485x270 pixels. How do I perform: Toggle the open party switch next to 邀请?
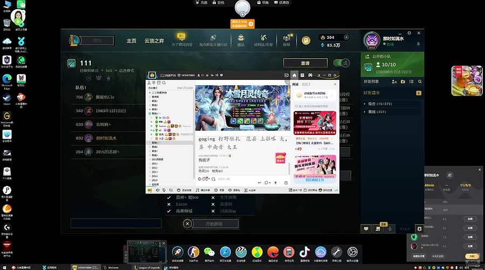point(341,63)
